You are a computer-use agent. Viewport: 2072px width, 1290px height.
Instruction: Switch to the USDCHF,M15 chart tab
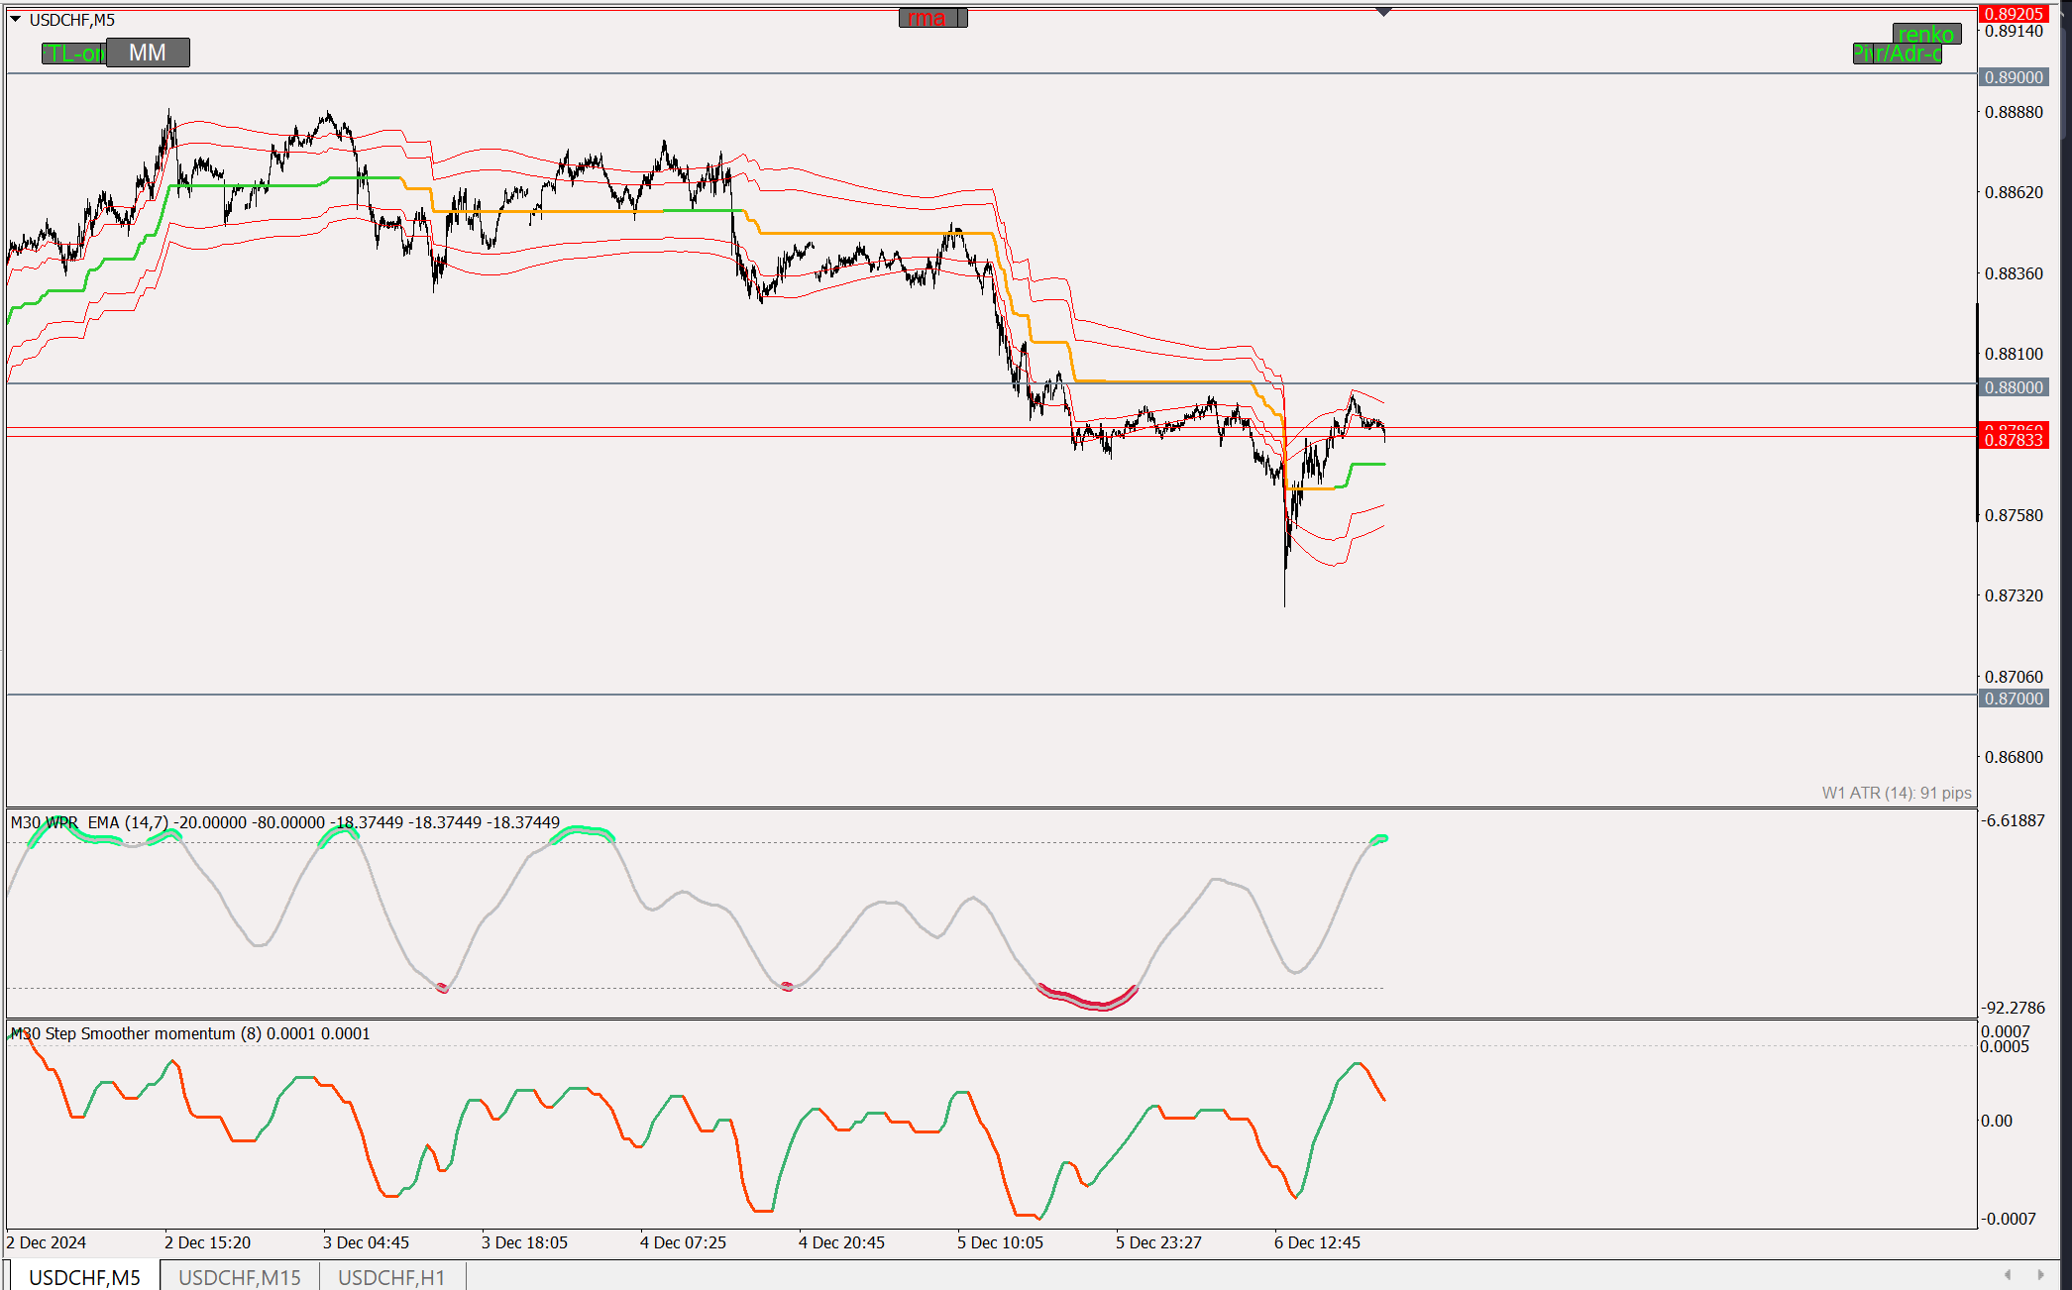pos(240,1277)
